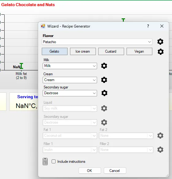Viewport: 172px width, 179px height.
Task: Select the Ice cream recipe type
Action: [x=83, y=51]
